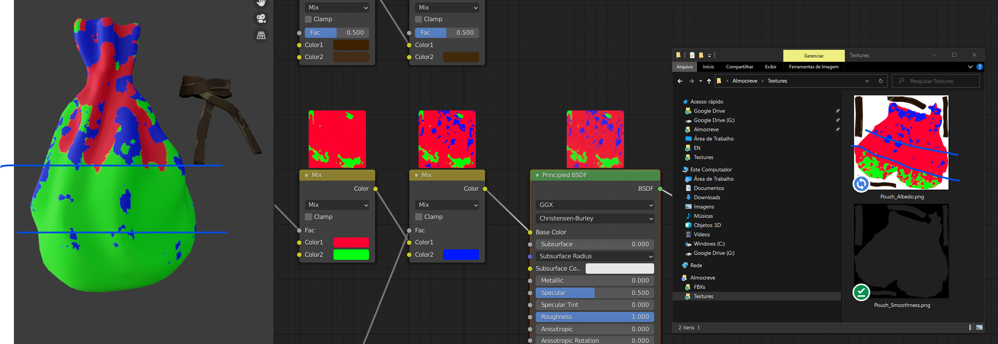Select Downloads in the Explorer navigation pane

707,198
